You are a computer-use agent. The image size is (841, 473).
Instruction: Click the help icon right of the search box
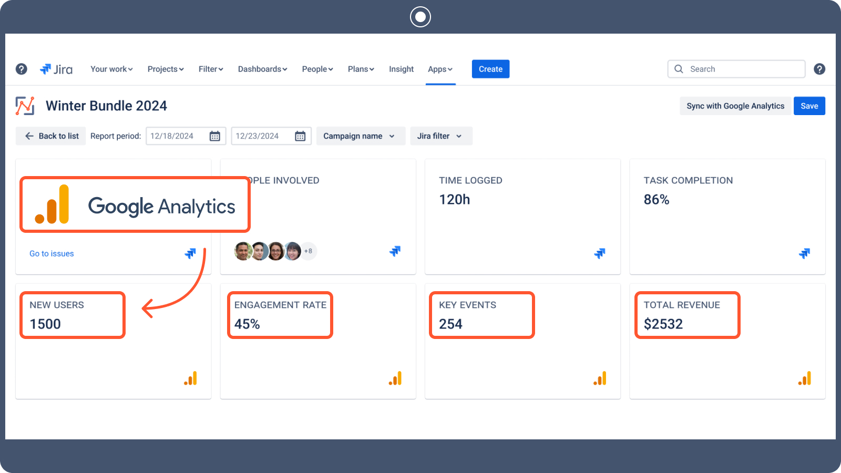[819, 69]
